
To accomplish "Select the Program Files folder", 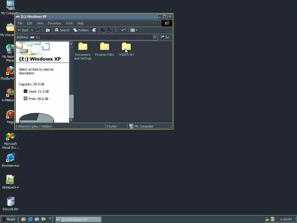I will pos(104,49).
